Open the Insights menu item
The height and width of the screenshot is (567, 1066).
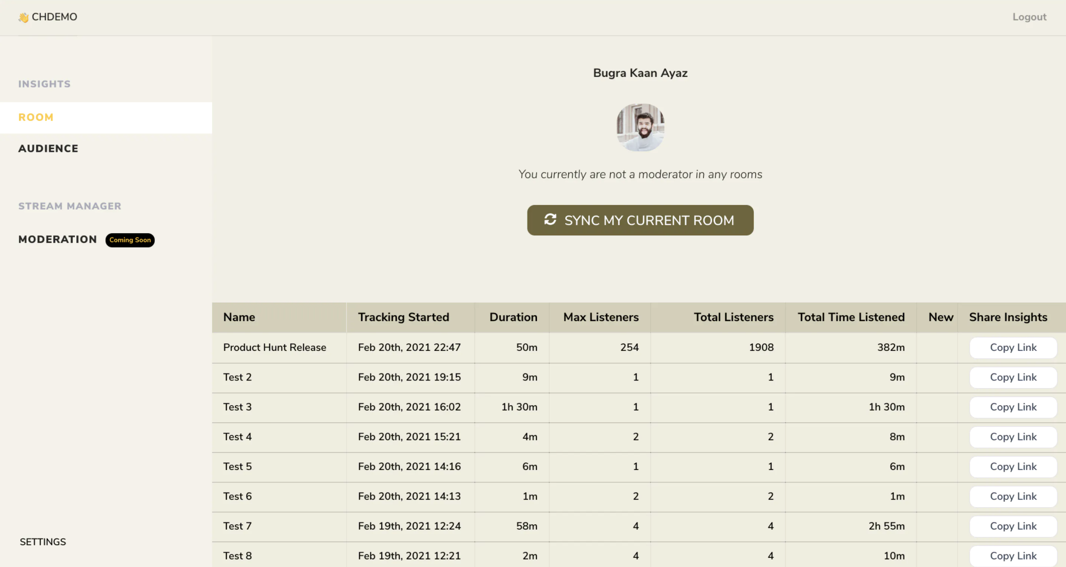[x=44, y=84]
